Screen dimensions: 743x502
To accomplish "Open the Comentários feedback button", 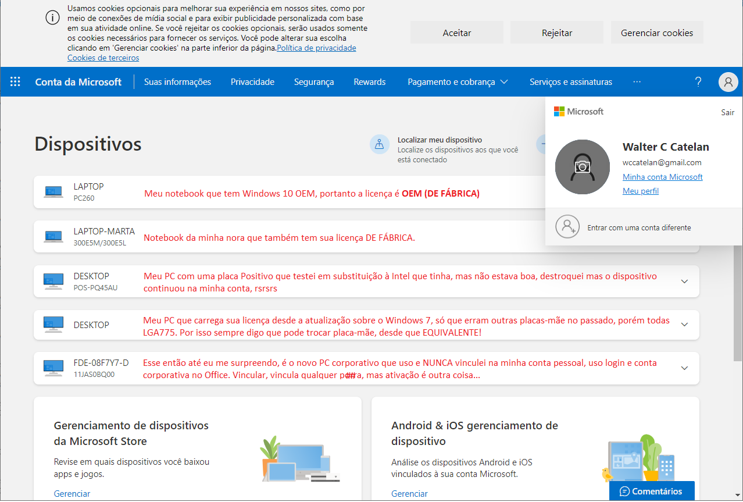I will coord(652,491).
